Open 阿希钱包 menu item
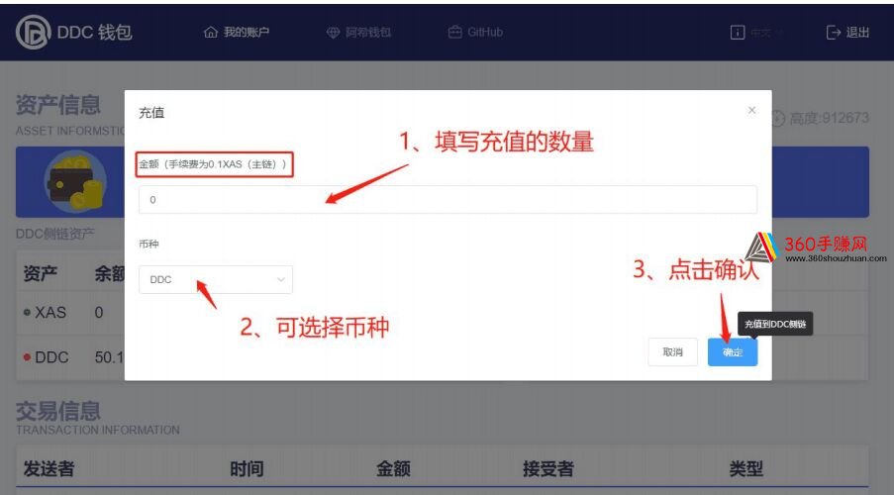 (358, 33)
